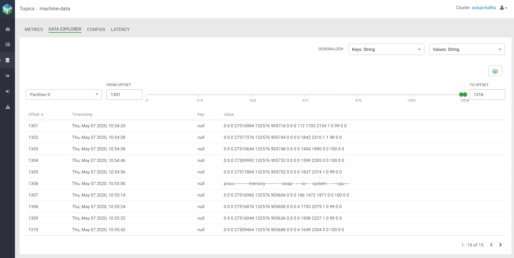Switch to the METRICS tab
The width and height of the screenshot is (514, 258).
[x=34, y=29]
